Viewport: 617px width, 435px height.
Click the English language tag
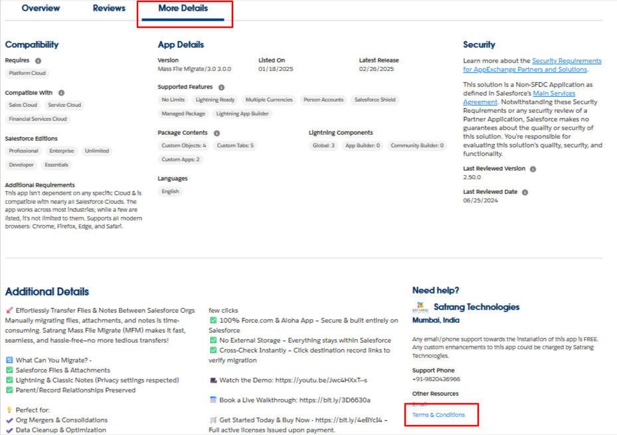tap(170, 191)
